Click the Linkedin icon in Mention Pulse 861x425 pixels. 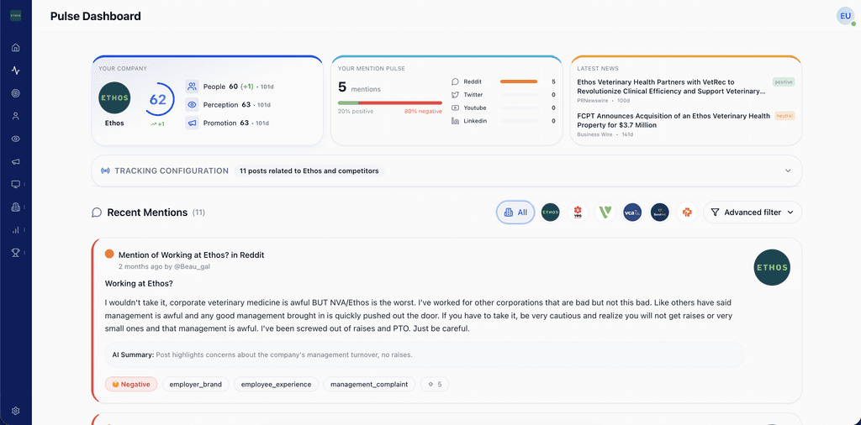point(455,121)
